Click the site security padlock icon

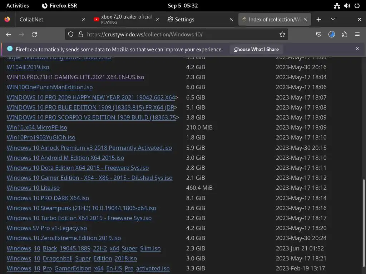click(x=81, y=35)
